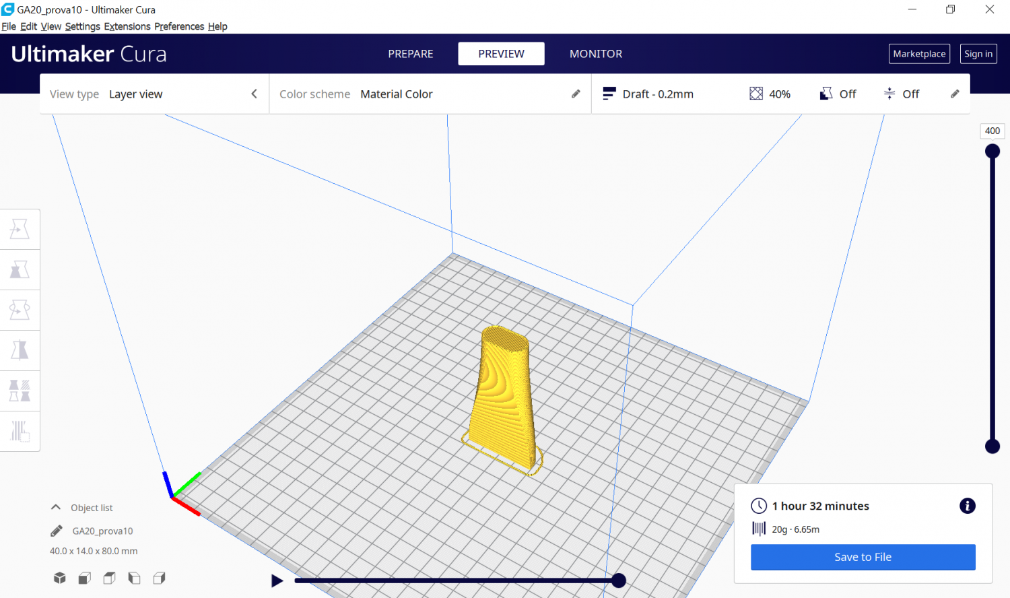Rename model using pencil icon beside GA20_prova10
This screenshot has width=1010, height=598.
click(57, 531)
